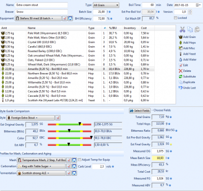
Task: Sort by Name column header
Action: pyautogui.click(x=57, y=28)
